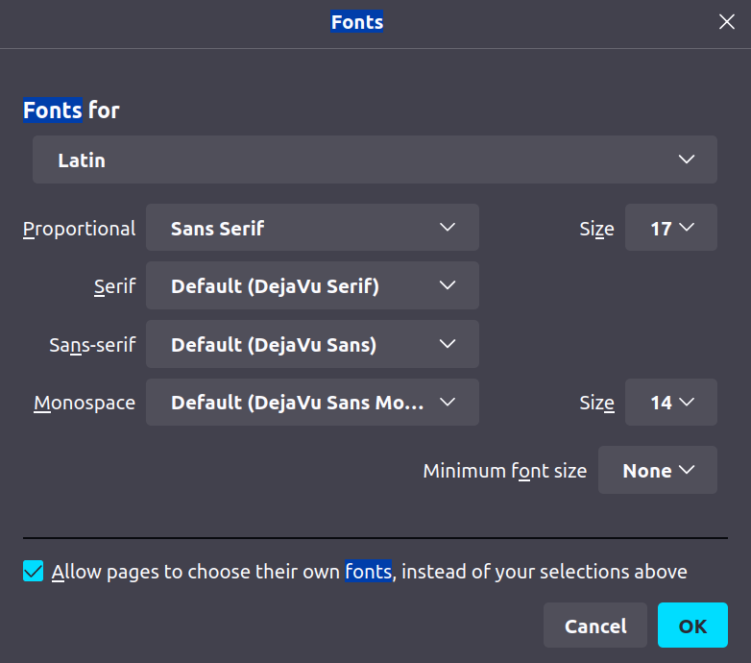This screenshot has height=663, width=751.
Task: Click the Size label beside the 14 dropdown
Action: click(x=596, y=403)
